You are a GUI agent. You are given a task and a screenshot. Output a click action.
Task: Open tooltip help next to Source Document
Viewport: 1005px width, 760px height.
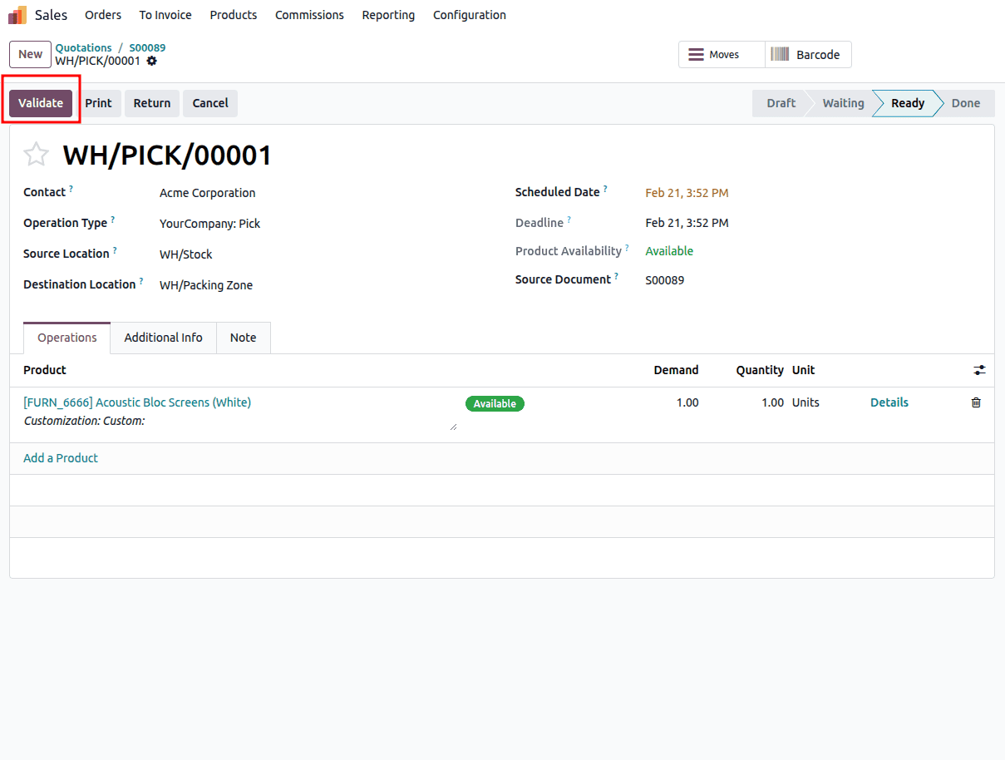pos(616,276)
